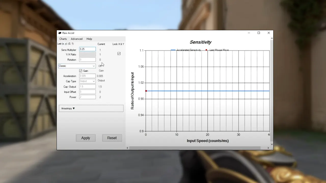Click inside the Sens Multiplier field
326x183 pixels.
(87, 49)
